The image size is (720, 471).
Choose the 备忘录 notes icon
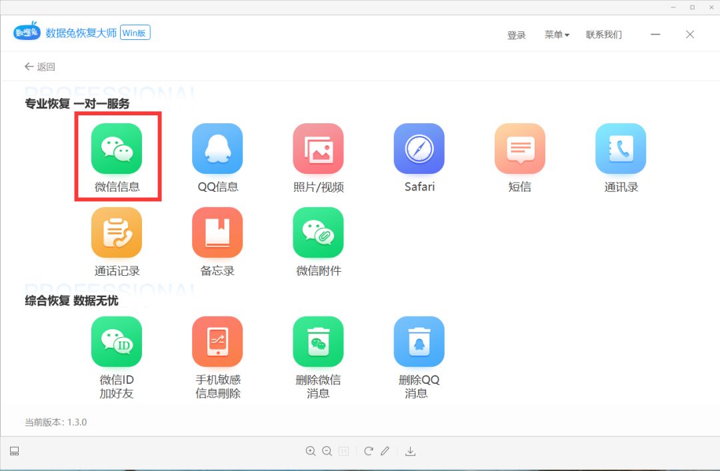click(x=217, y=233)
